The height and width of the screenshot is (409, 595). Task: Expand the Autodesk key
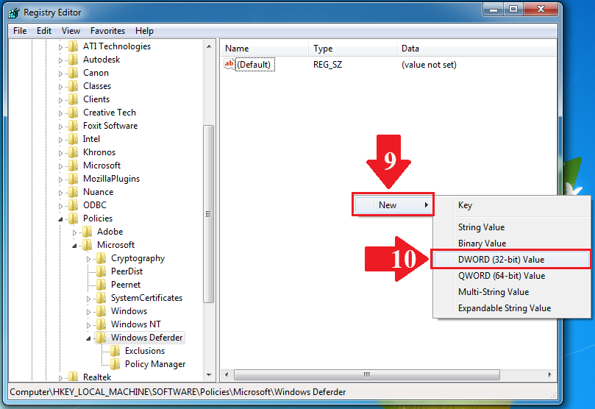click(x=60, y=60)
